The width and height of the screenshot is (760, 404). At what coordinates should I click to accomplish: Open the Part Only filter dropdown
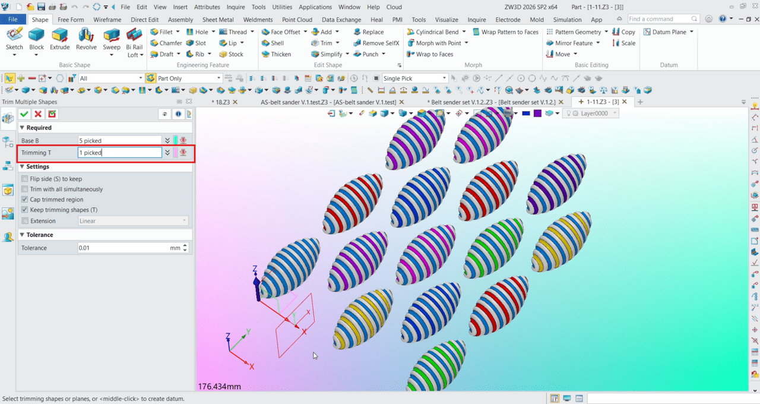click(218, 78)
